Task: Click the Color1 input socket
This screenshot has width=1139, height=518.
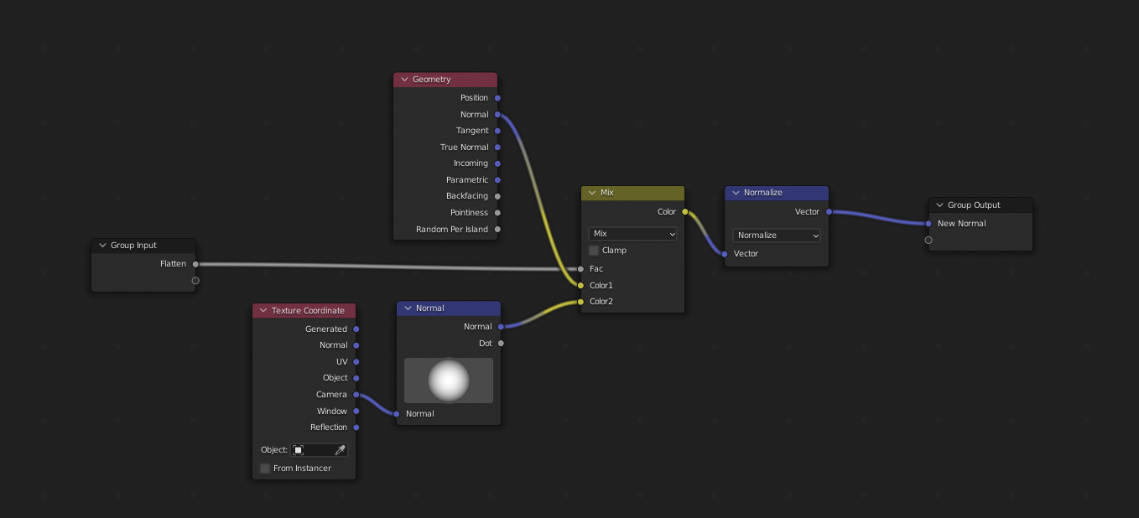Action: 580,286
